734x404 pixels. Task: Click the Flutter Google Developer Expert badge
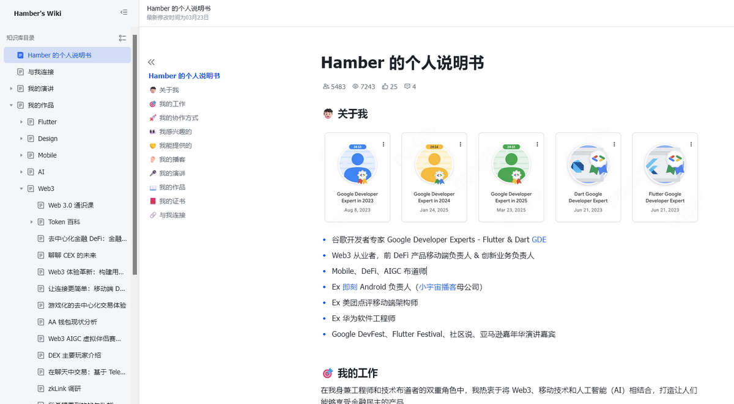pos(665,177)
